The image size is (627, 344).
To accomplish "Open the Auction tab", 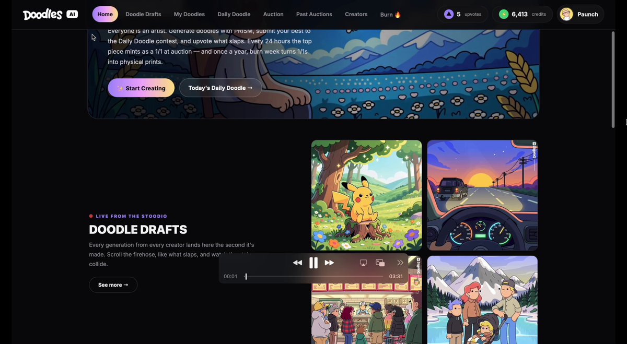I will coord(273,14).
